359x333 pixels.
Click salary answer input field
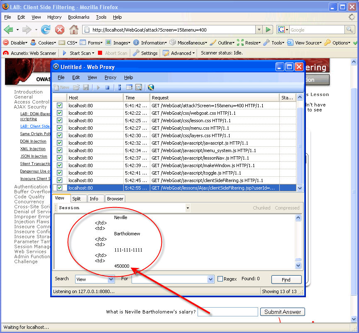pos(228,312)
